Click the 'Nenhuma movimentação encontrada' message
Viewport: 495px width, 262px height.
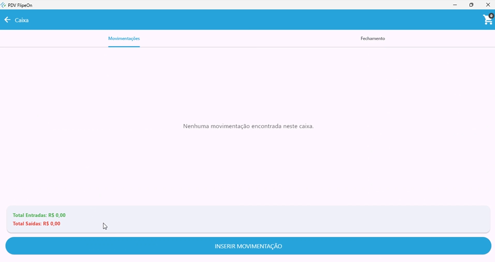pos(248,126)
